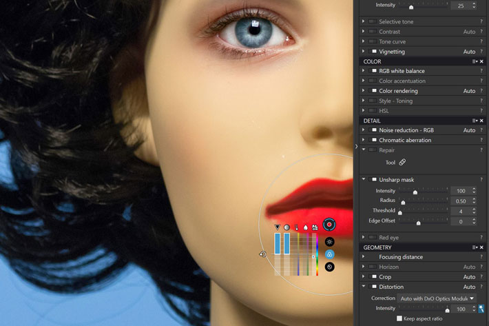The height and width of the screenshot is (326, 489).
Task: Activate the Repair bandage tool
Action: (402, 162)
